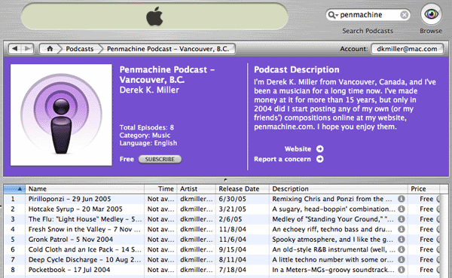Open the Podcasts breadcrumb
Image resolution: width=452 pixels, height=278 pixels.
[x=80, y=49]
